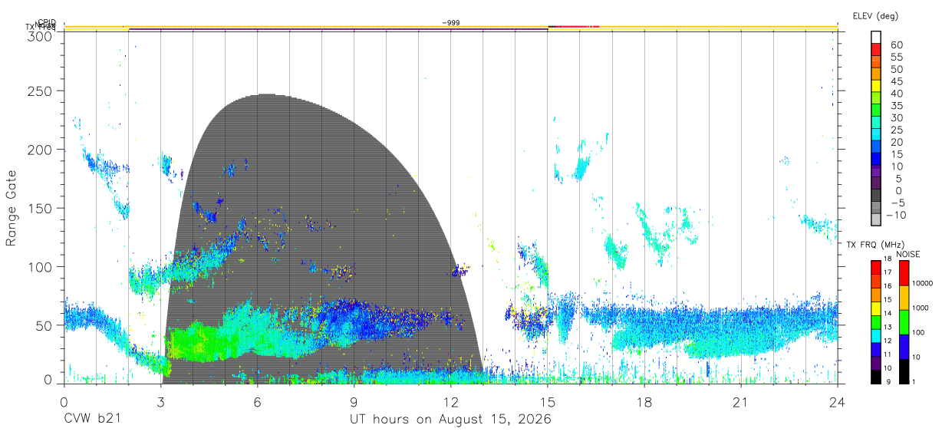Click the 25 label on ELEV scale

(x=896, y=130)
